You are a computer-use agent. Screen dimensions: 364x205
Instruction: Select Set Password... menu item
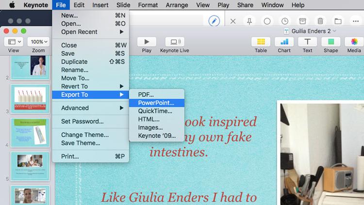click(91, 121)
